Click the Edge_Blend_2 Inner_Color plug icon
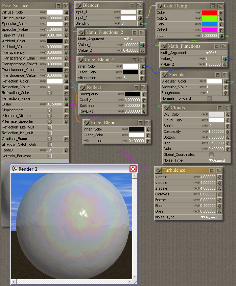 (x=142, y=66)
